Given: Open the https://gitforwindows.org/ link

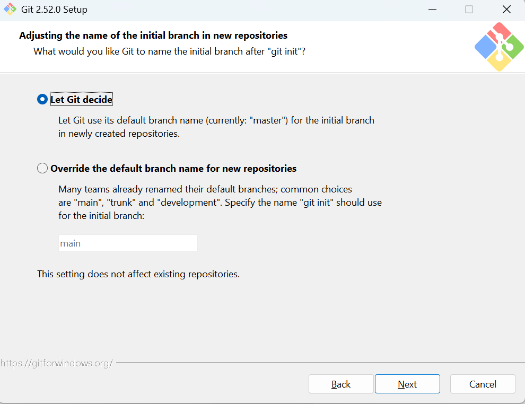Looking at the screenshot, I should [x=57, y=363].
